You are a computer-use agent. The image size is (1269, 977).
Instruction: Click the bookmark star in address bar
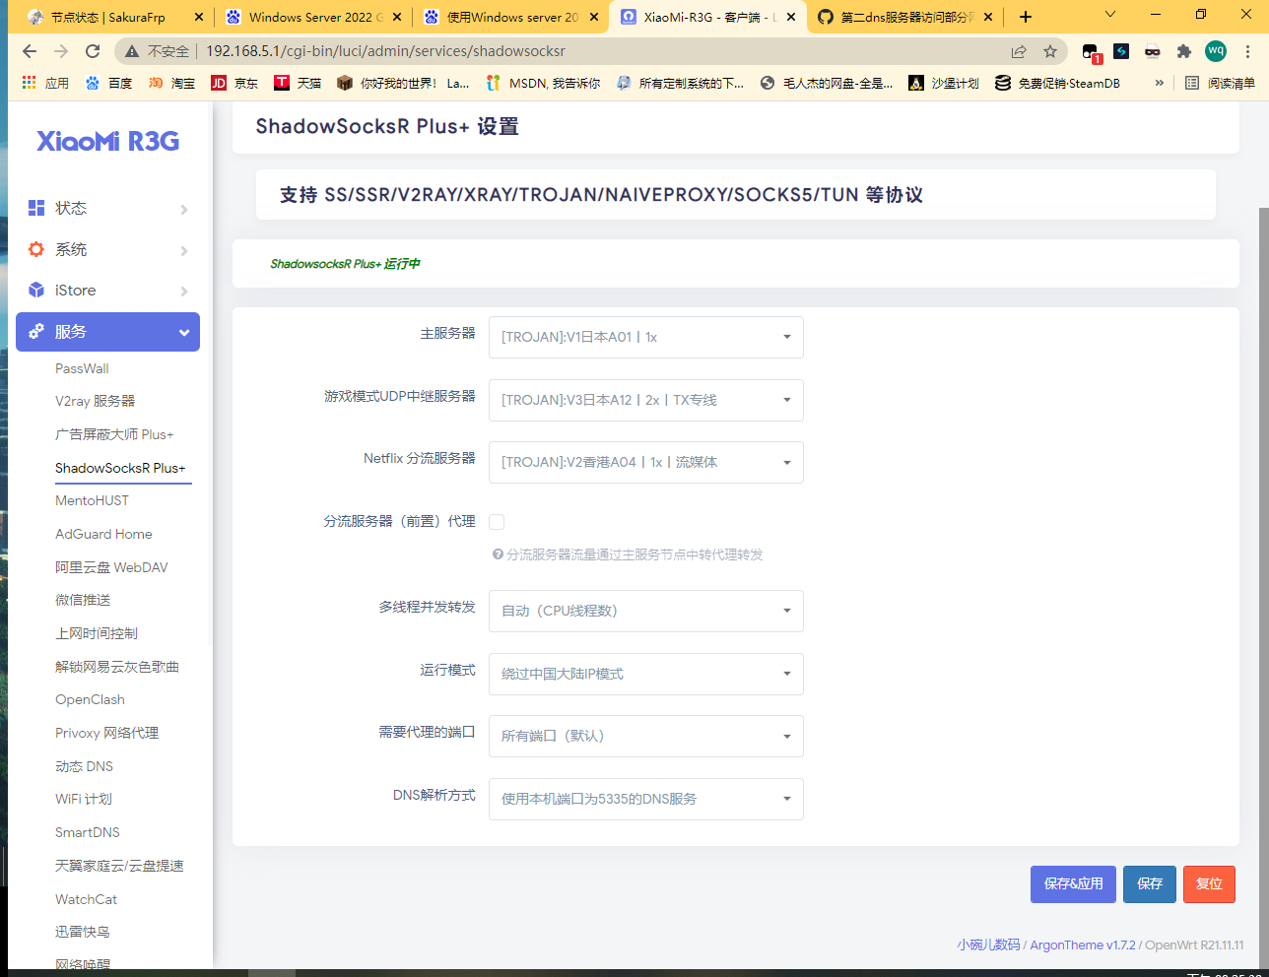(x=1050, y=50)
